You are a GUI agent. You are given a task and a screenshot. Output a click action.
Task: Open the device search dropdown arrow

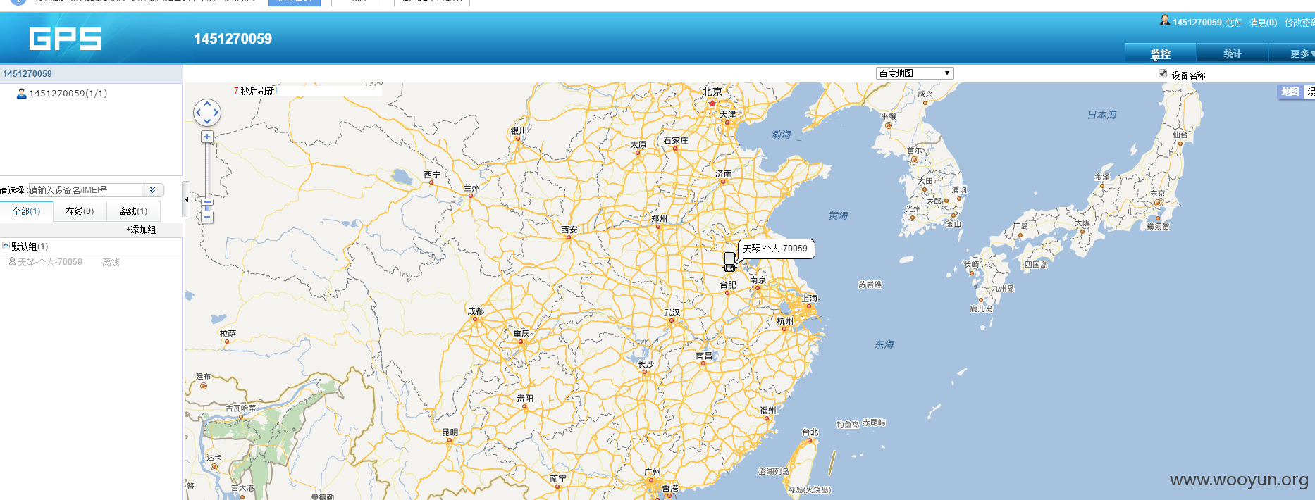[x=153, y=190]
